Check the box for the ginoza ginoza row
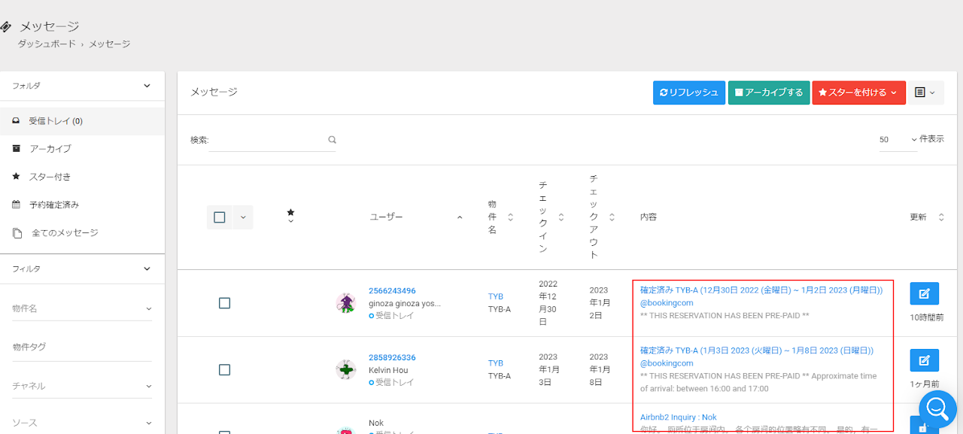 point(224,303)
